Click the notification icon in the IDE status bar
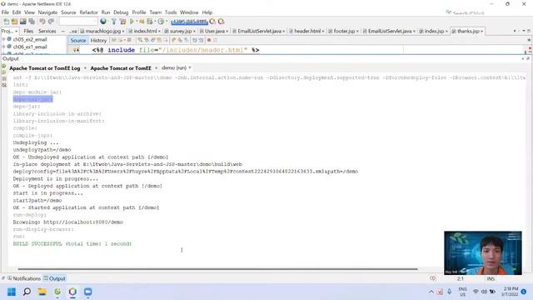This screenshot has width=533, height=300. pos(432,278)
